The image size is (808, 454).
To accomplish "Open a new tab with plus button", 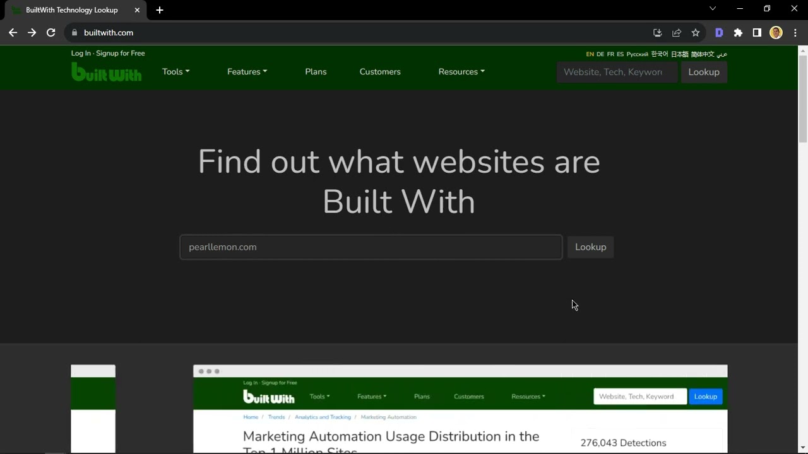I will (x=160, y=10).
